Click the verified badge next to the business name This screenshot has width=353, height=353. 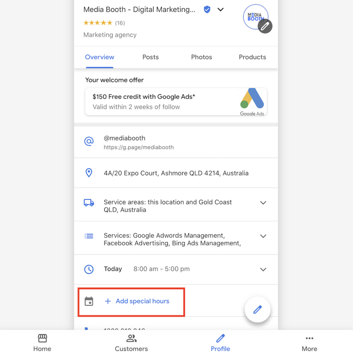point(207,10)
